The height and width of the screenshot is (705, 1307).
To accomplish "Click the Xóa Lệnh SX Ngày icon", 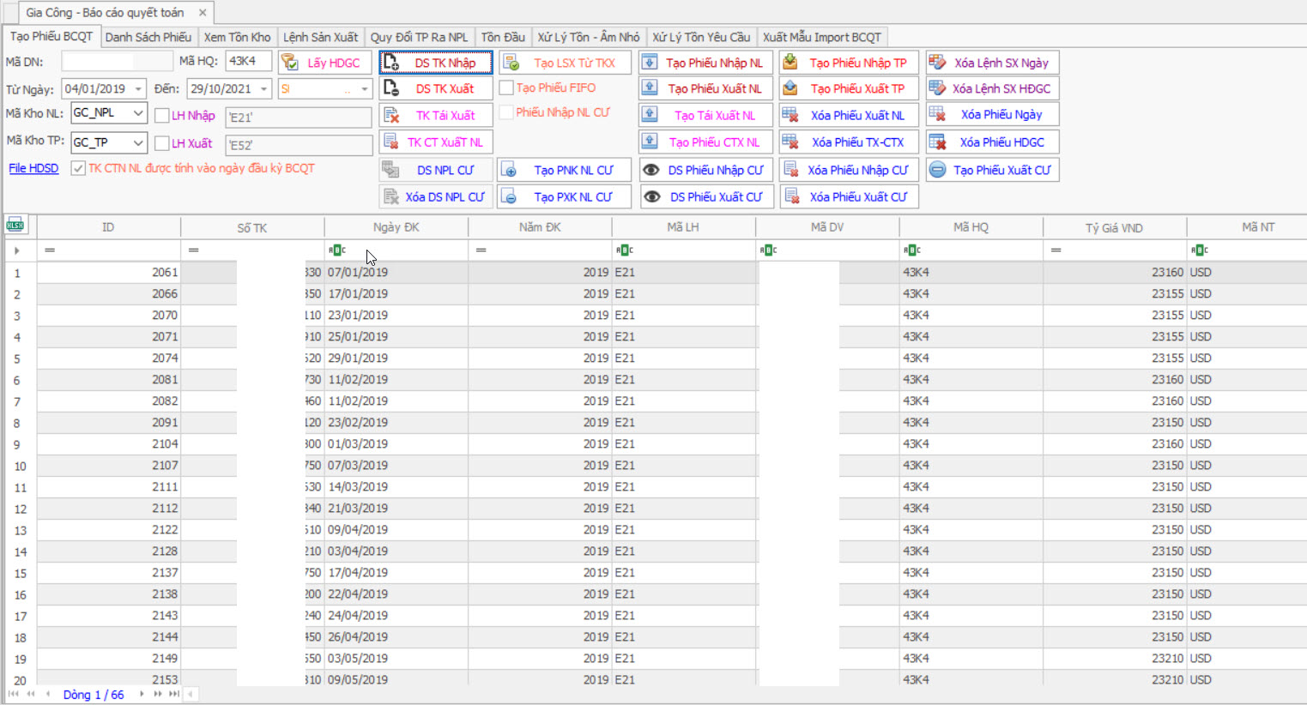I will [x=937, y=63].
